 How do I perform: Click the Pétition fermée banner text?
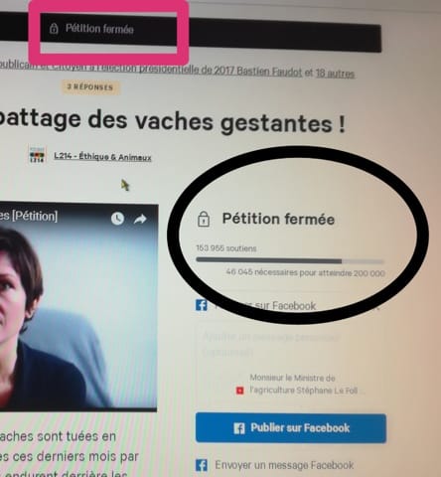point(99,29)
